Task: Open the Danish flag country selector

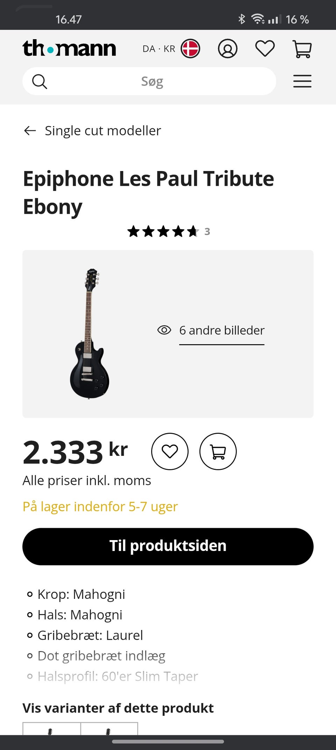Action: click(x=190, y=49)
